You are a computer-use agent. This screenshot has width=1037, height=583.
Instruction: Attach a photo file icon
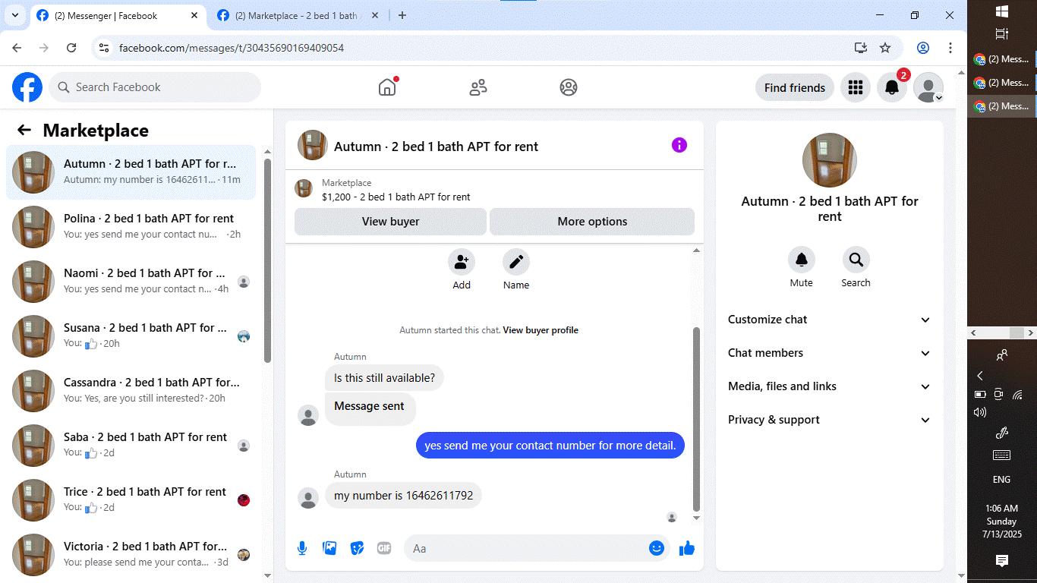[329, 548]
